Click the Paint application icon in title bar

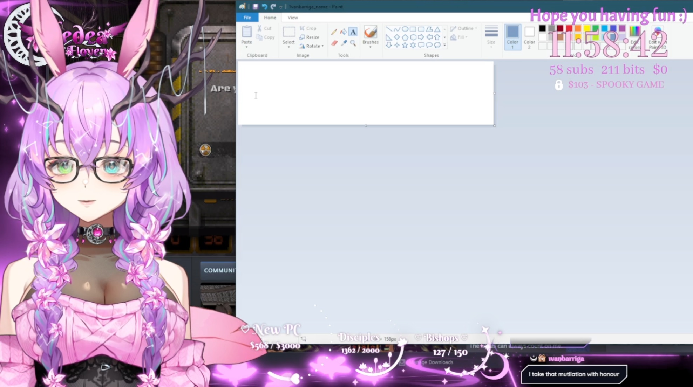(242, 6)
